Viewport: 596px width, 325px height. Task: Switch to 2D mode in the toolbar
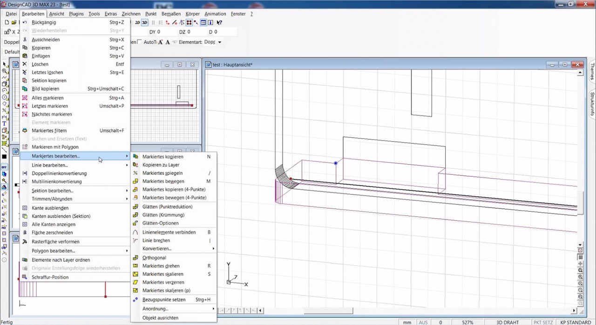click(137, 22)
